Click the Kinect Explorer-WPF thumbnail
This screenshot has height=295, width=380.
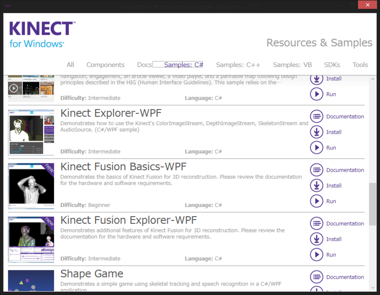[31, 132]
